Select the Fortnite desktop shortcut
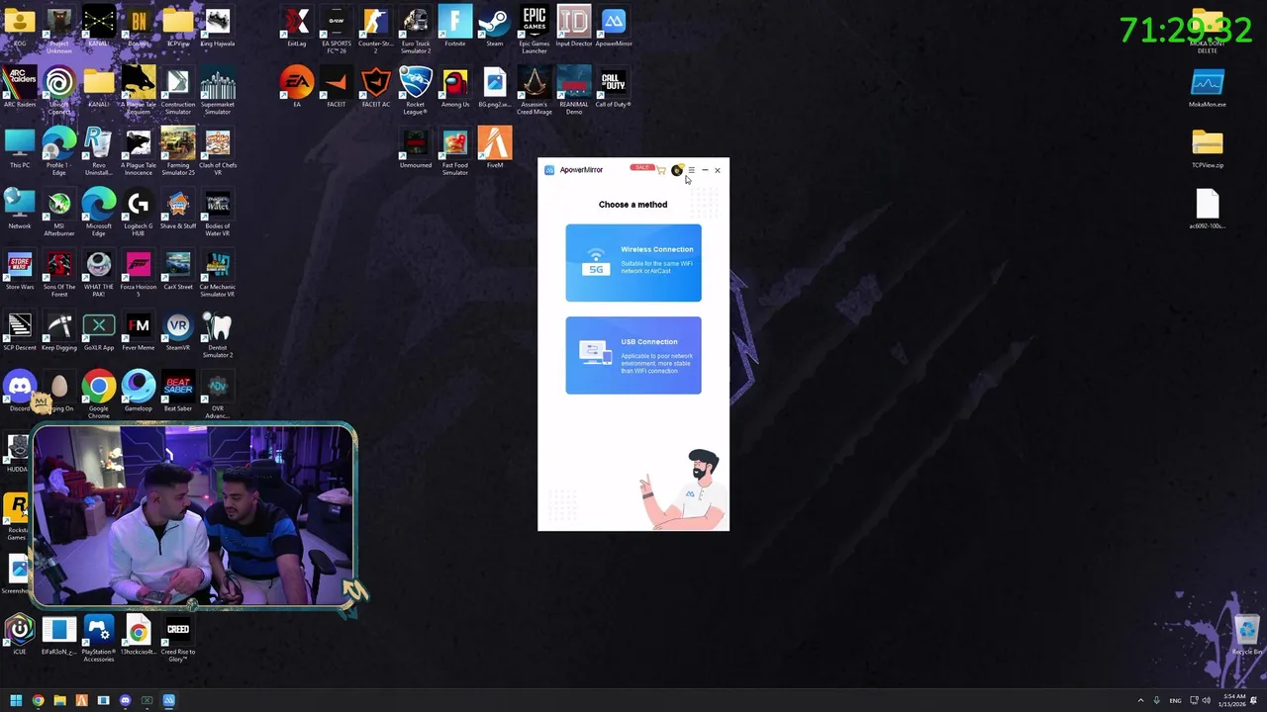The image size is (1267, 712). tap(455, 28)
